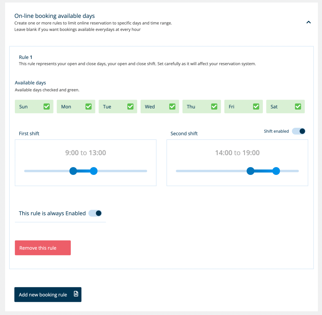Click the document icon on Add new booking rule
Viewport: 322px width, 315px height.
pyautogui.click(x=76, y=294)
